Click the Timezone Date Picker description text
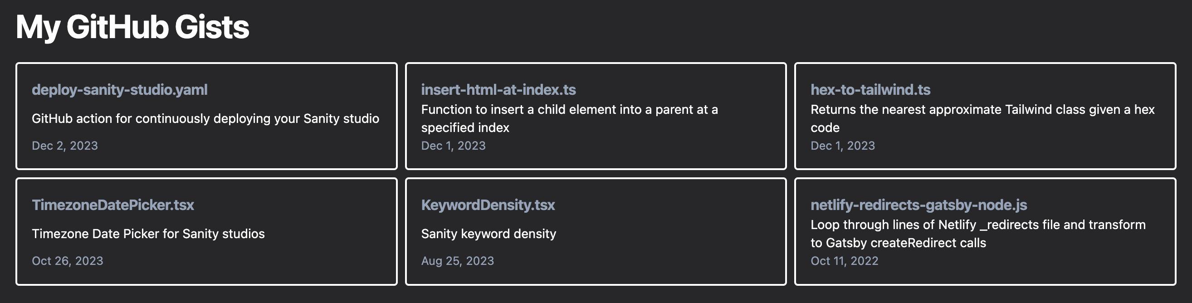The image size is (1192, 303). [x=148, y=235]
